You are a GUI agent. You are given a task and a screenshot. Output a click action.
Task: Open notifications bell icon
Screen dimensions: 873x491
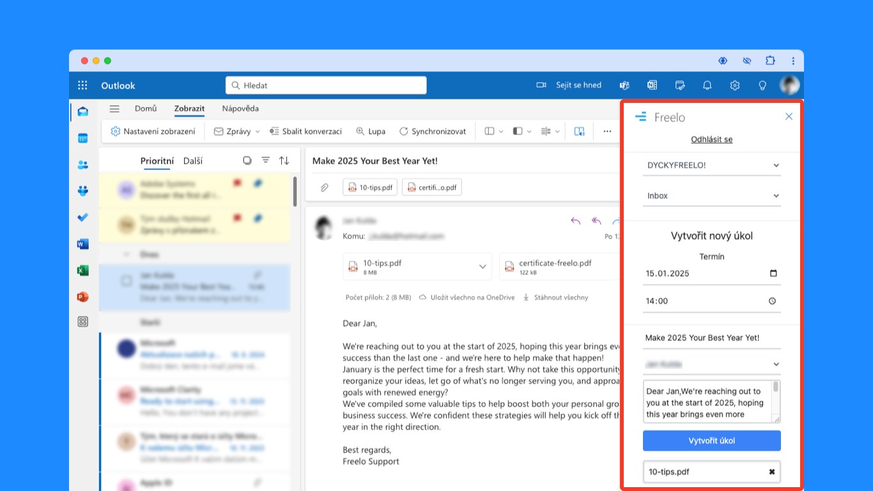[x=707, y=85]
